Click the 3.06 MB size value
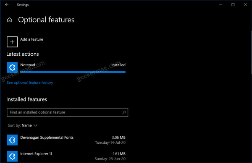252x163 pixels. click(118, 137)
